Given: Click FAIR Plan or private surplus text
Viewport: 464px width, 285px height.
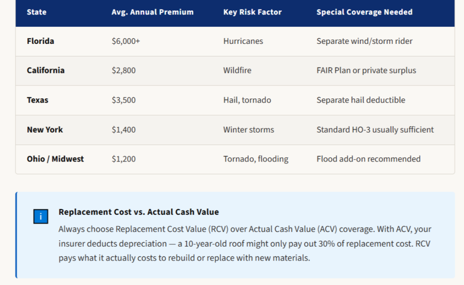Looking at the screenshot, I should 366,71.
